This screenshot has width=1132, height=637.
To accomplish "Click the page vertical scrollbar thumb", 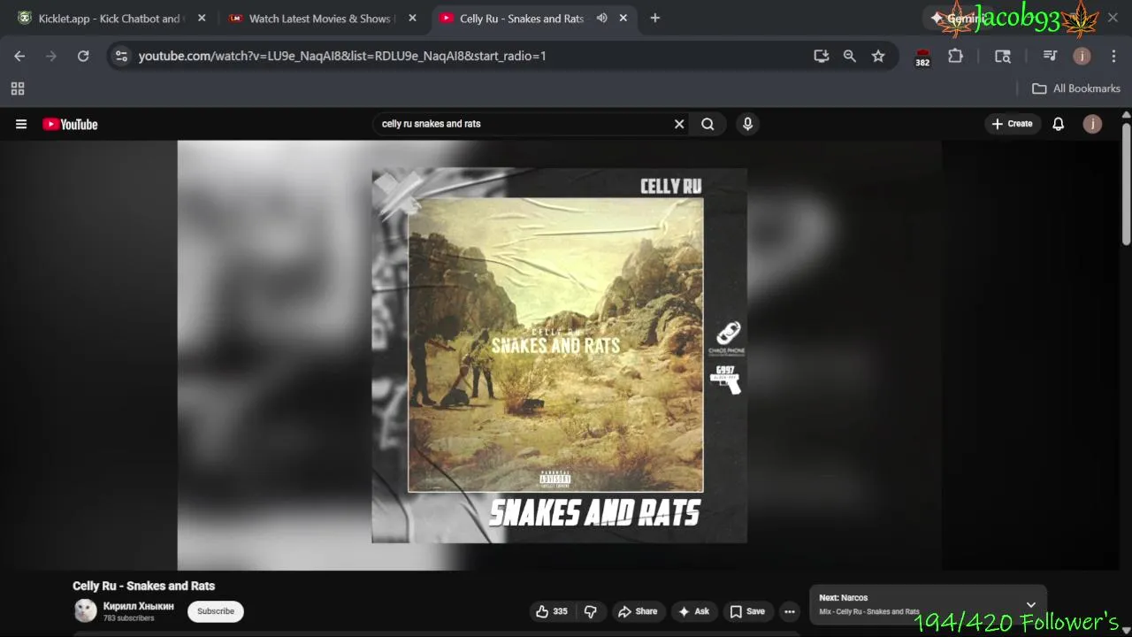I will tap(1126, 184).
